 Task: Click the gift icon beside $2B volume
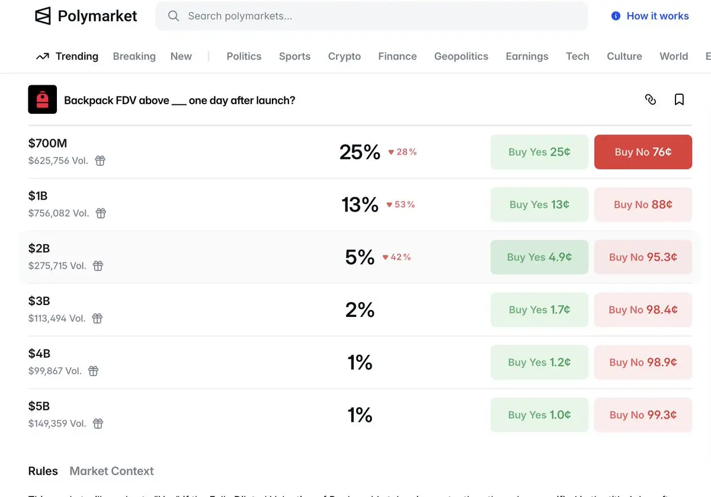[98, 266]
